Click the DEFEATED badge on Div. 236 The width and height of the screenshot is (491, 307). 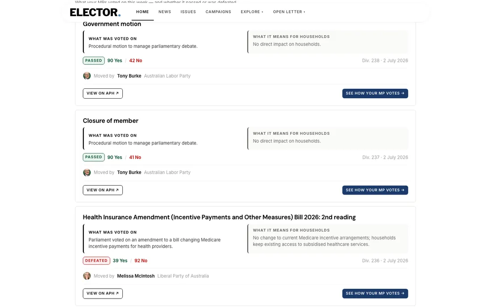click(96, 261)
